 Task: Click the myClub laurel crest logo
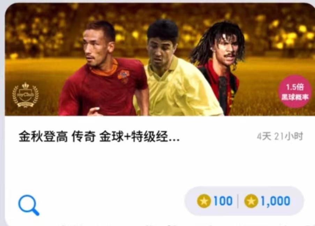point(25,95)
